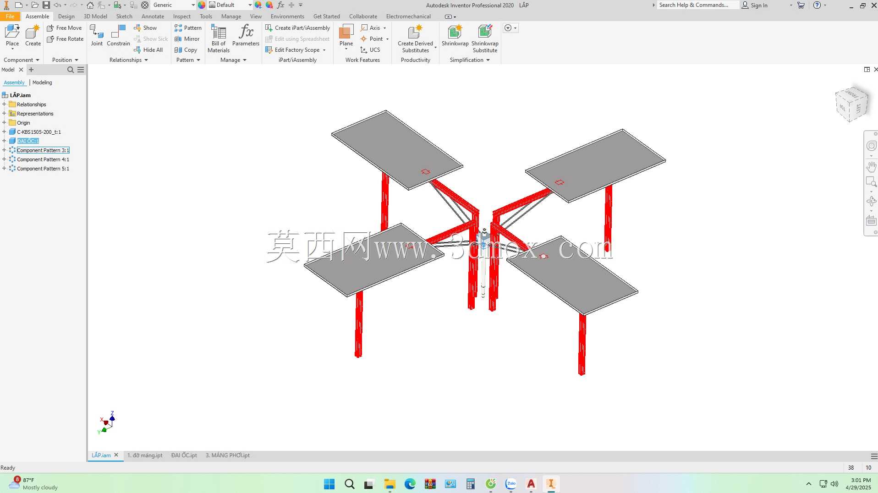Expand the C-KBS1505-200_t:1 node
The width and height of the screenshot is (878, 493).
click(x=4, y=132)
